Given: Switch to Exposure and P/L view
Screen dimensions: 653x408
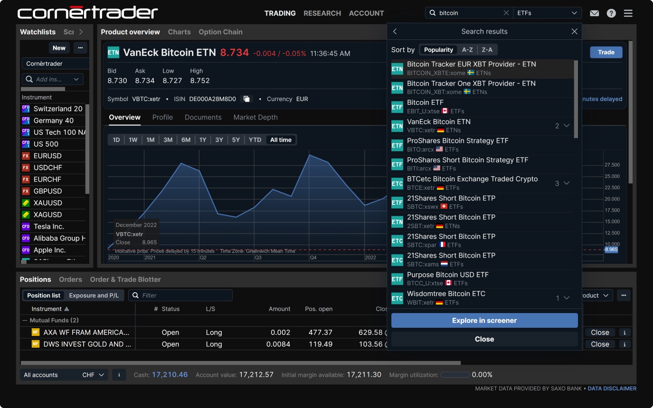Looking at the screenshot, I should pos(94,296).
